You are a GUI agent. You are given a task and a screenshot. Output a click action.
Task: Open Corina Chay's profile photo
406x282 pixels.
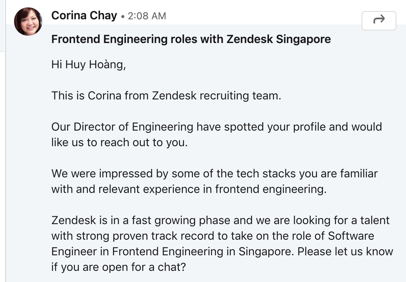pos(28,22)
